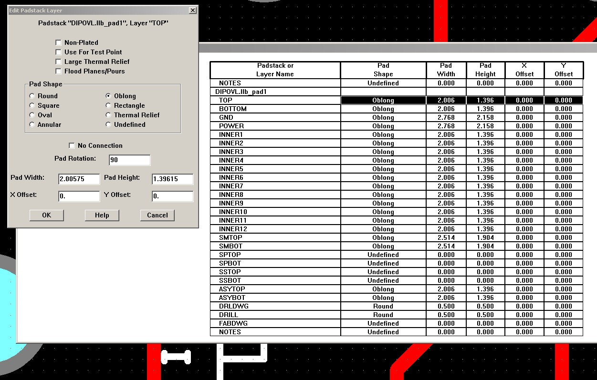
Task: Select the ASYTOP layer row
Action: (397, 289)
